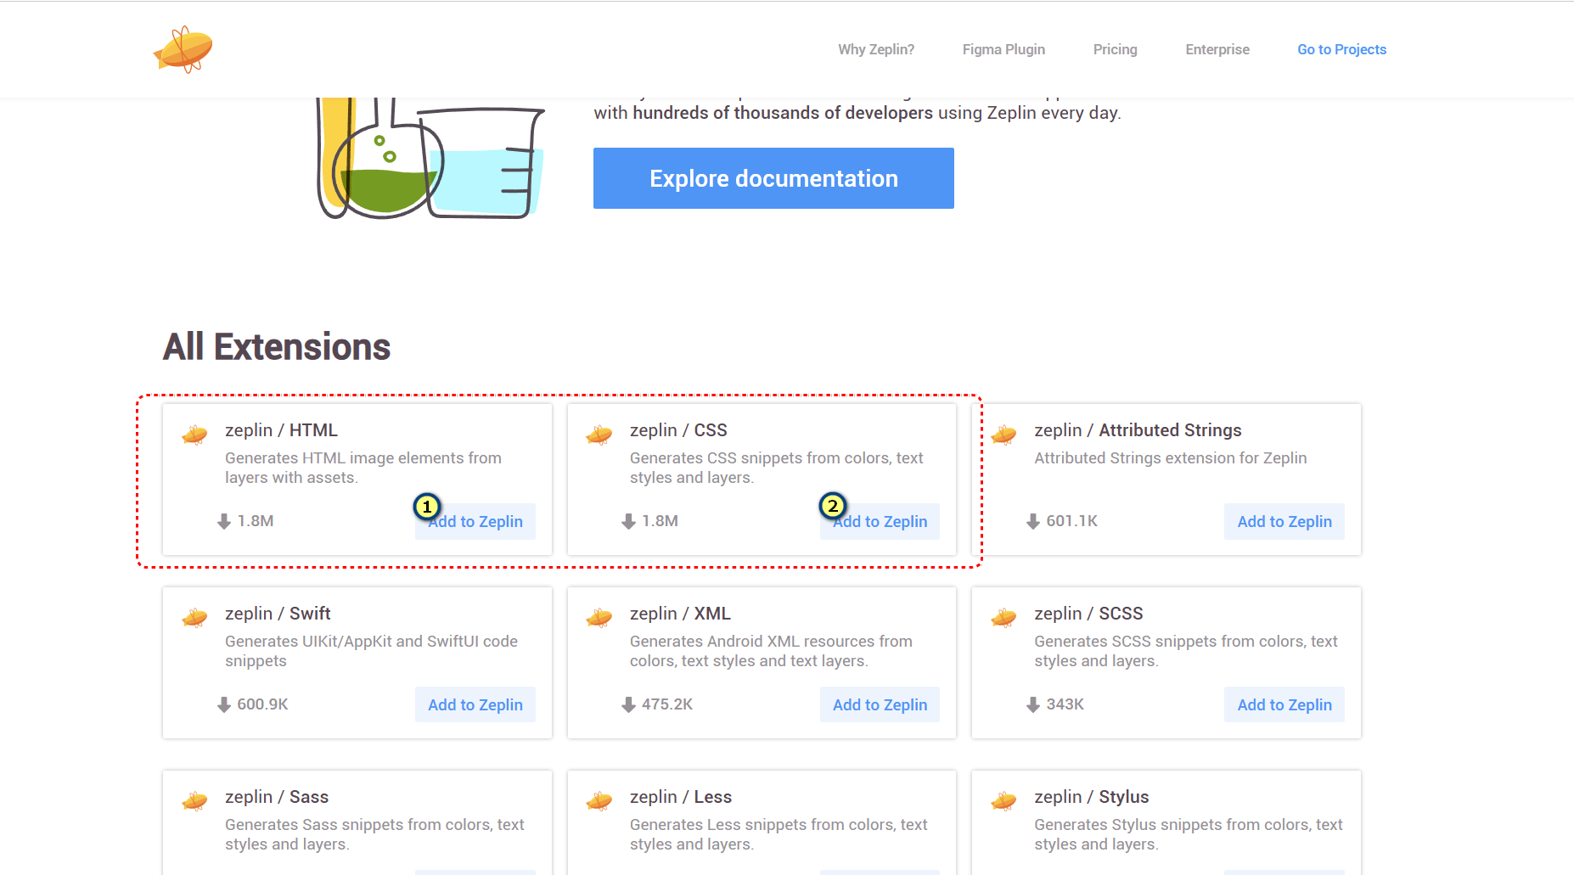Screen dimensions: 1574x875
Task: Open the zeplin / Less extension title
Action: coord(680,797)
